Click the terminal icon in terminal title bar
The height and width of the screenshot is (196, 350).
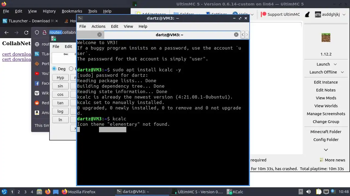point(80,18)
